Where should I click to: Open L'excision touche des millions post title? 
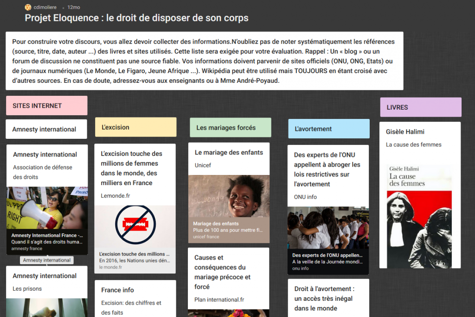tap(131, 168)
